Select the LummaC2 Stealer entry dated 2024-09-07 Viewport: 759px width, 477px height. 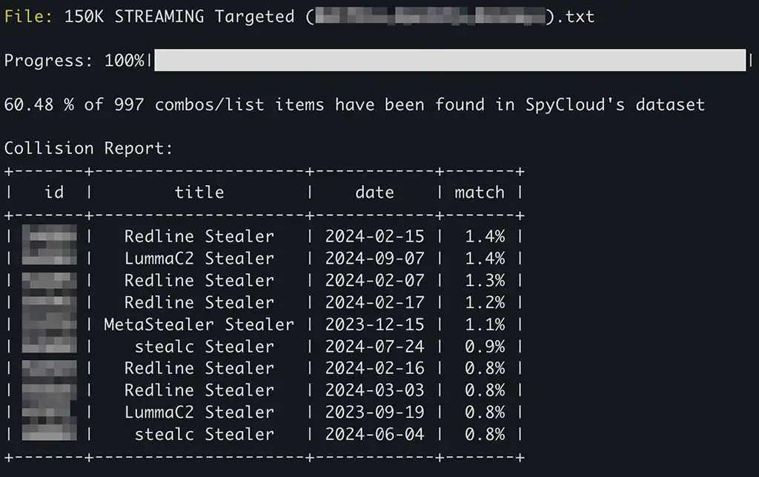click(x=199, y=258)
